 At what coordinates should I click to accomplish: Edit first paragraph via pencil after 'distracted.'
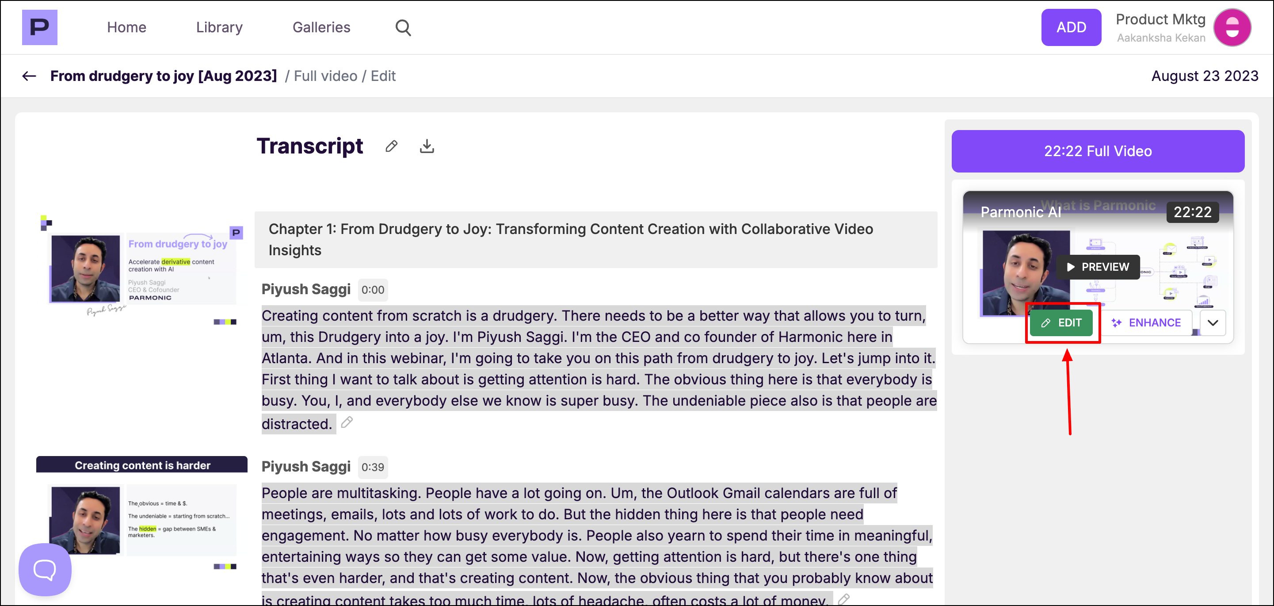pyautogui.click(x=347, y=422)
